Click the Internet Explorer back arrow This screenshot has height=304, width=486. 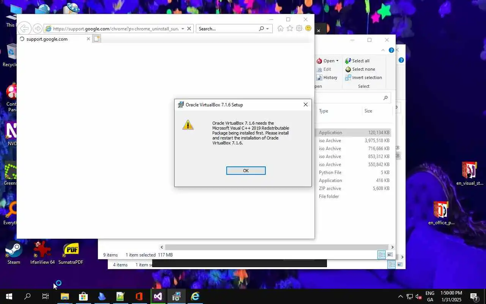24,28
